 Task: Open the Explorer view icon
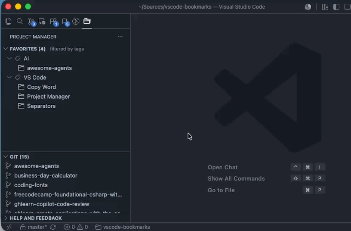coord(9,21)
